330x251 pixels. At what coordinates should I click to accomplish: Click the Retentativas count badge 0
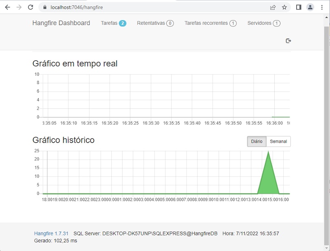click(170, 23)
